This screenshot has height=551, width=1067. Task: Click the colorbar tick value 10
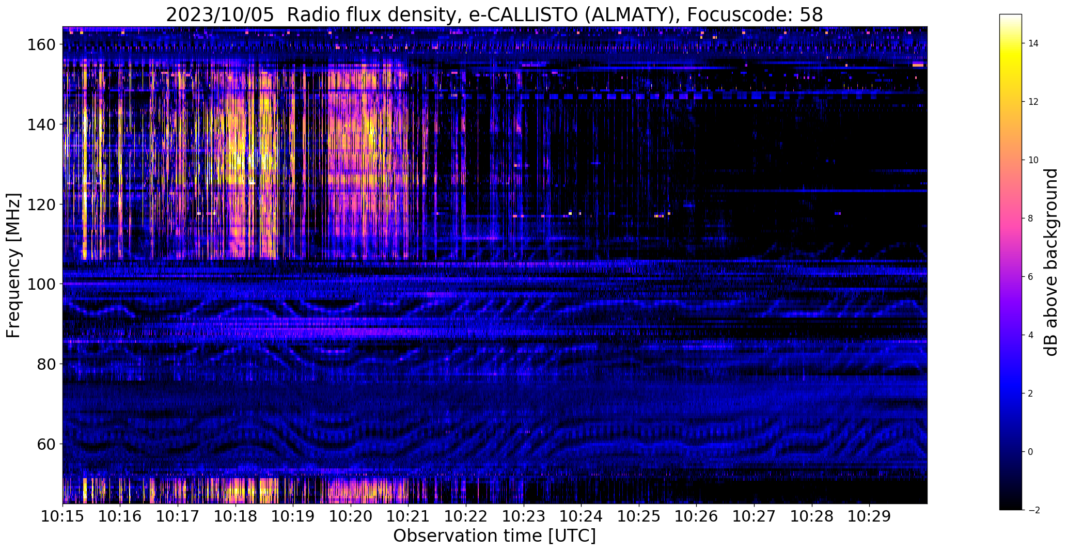point(1033,161)
